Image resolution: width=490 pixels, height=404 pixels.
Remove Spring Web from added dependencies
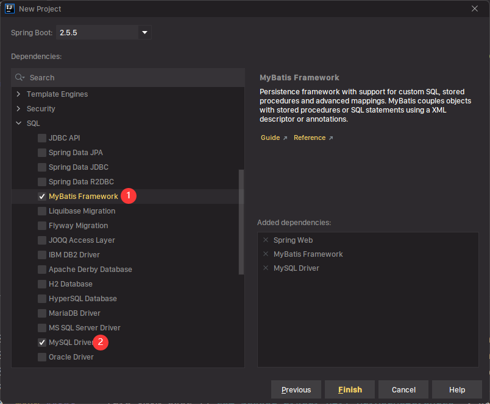[x=266, y=240]
